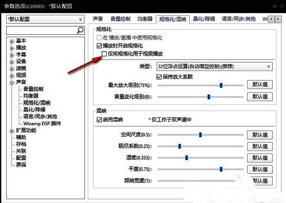Screen dimensions: 286x203
Task: Open the 类型 normalization type dropdown
Action: tap(214, 66)
